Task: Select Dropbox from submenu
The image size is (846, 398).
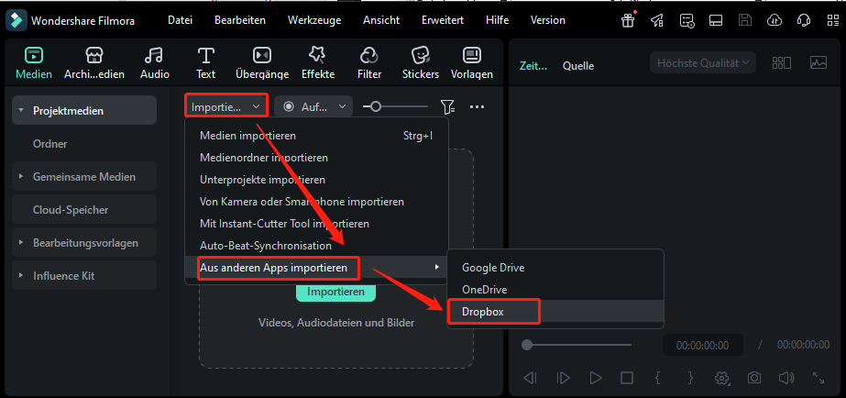Action: [x=555, y=312]
